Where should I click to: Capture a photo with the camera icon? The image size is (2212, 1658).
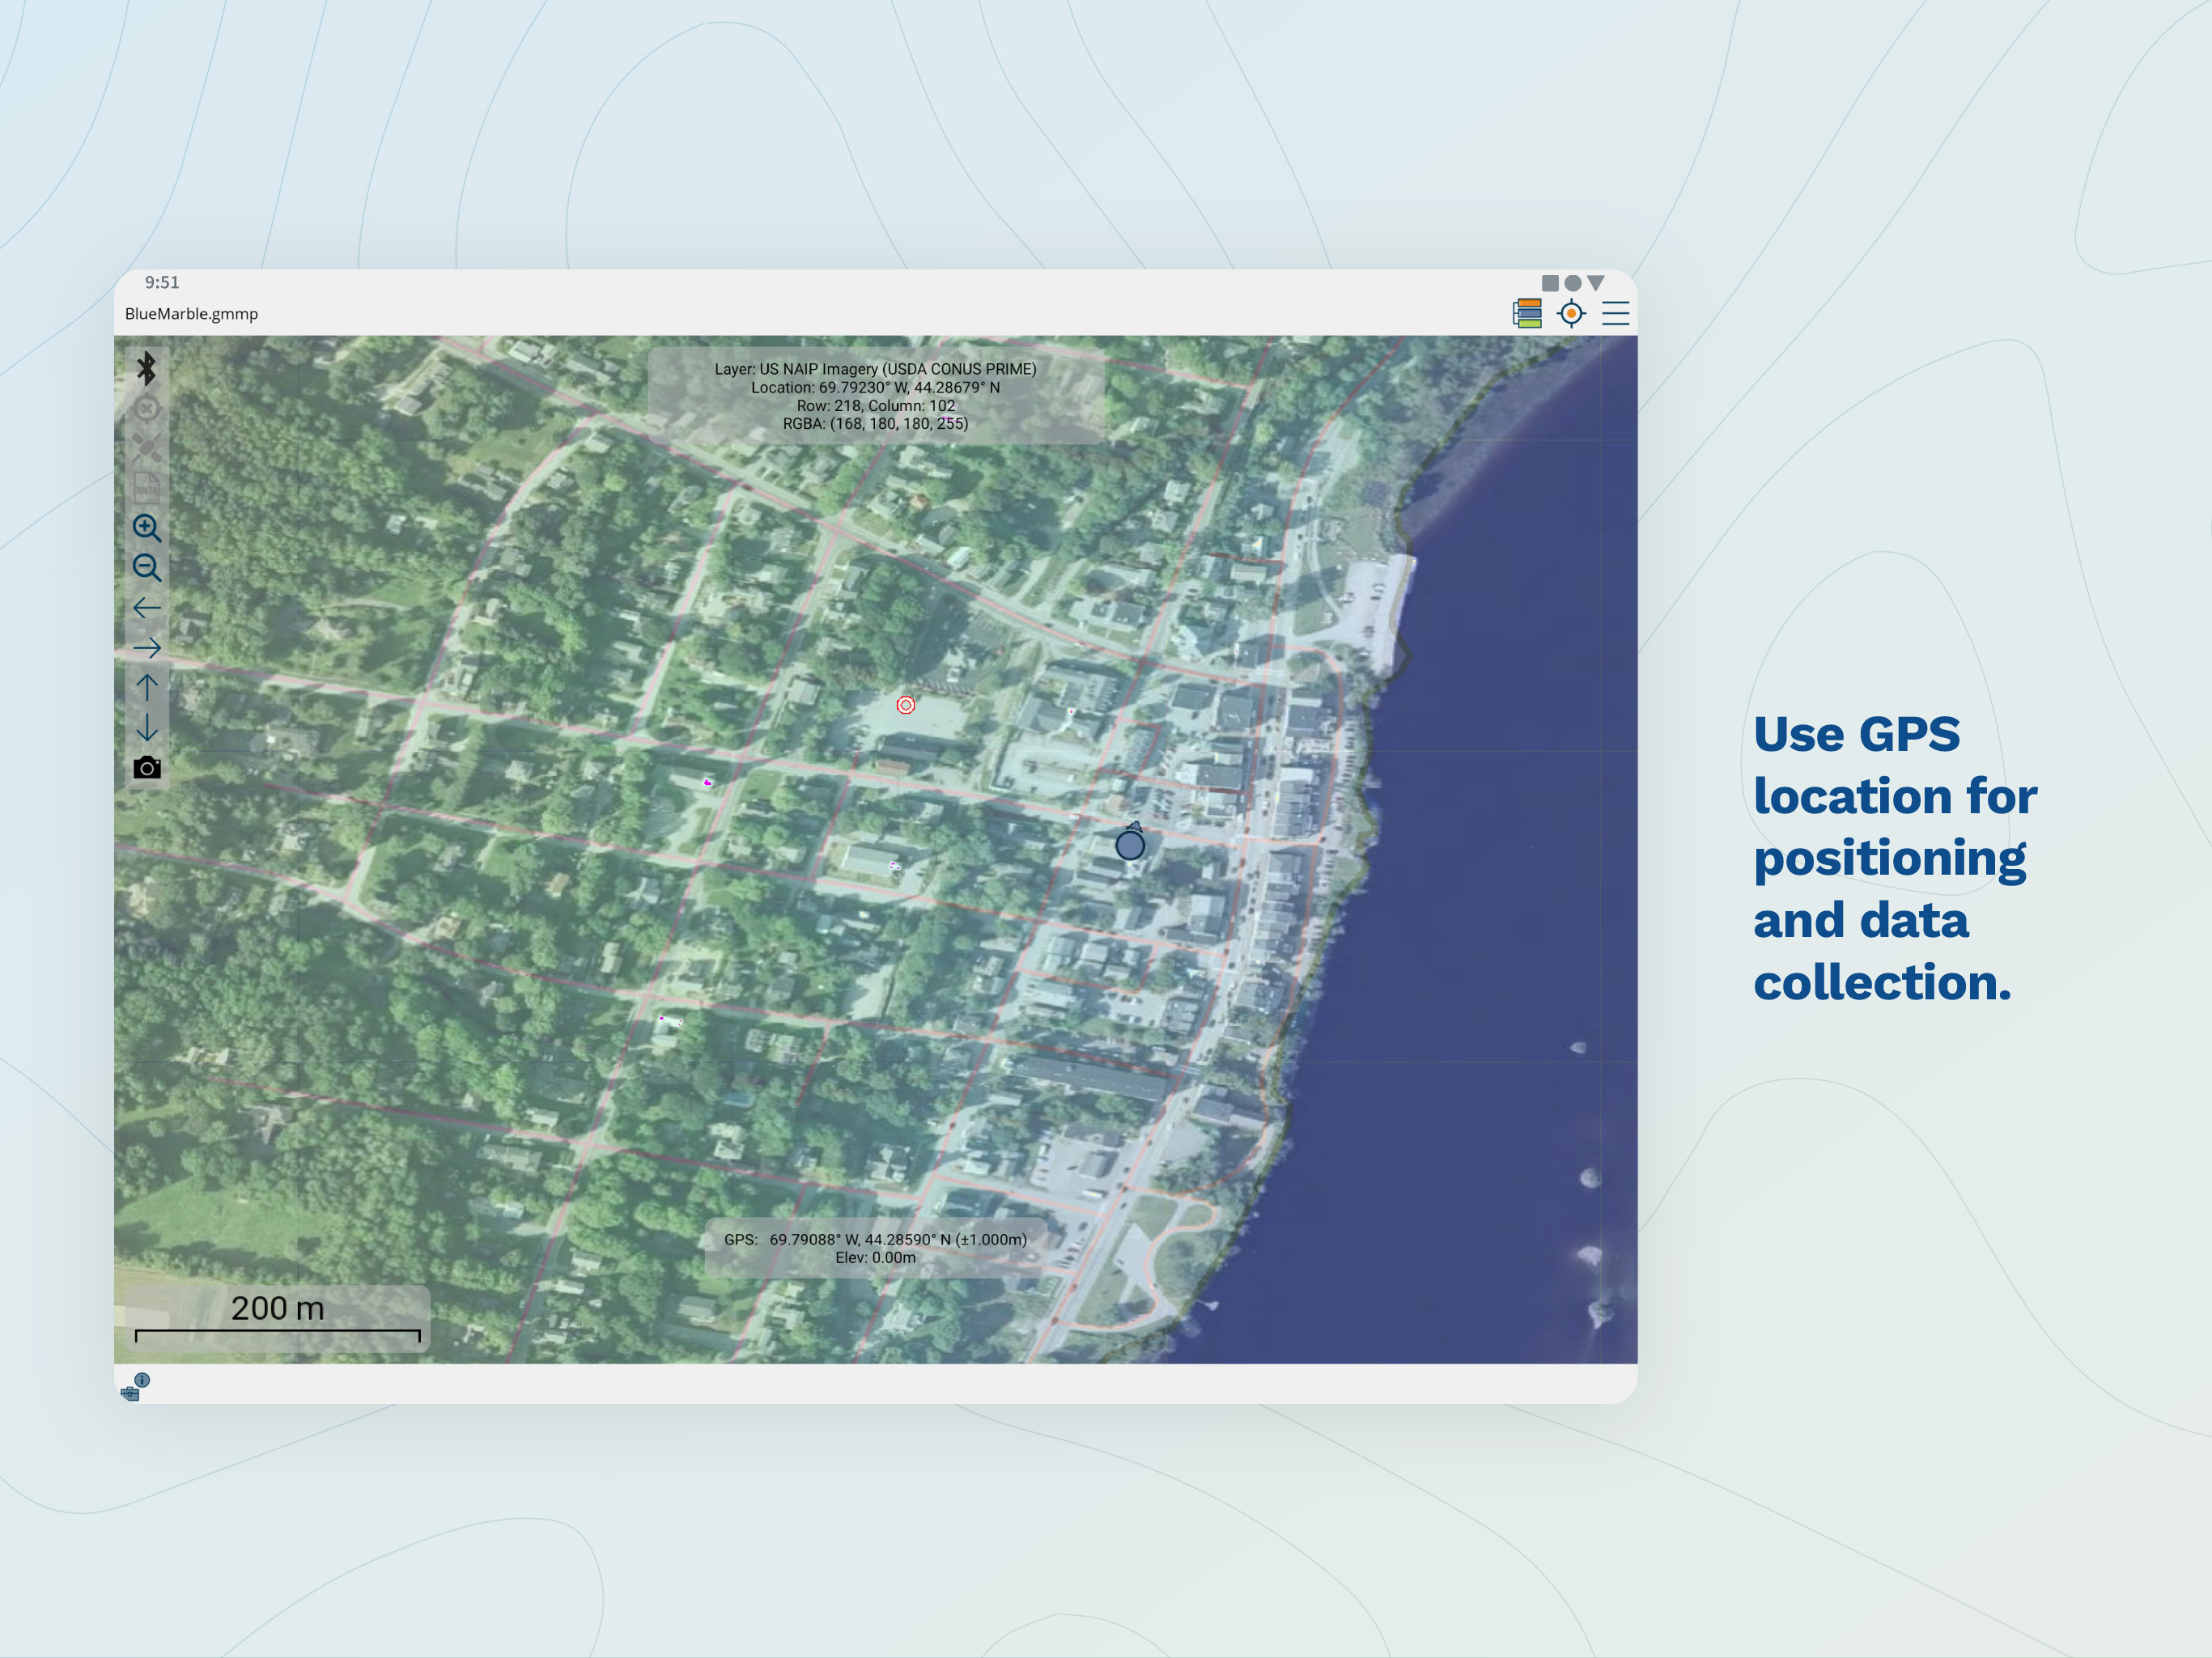point(147,767)
